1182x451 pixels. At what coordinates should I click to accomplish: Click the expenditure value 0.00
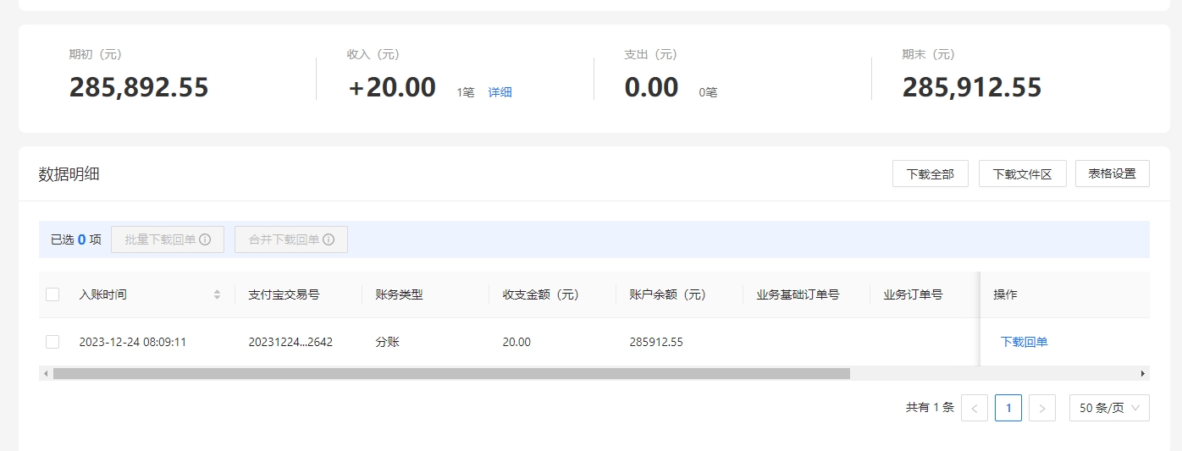click(651, 87)
